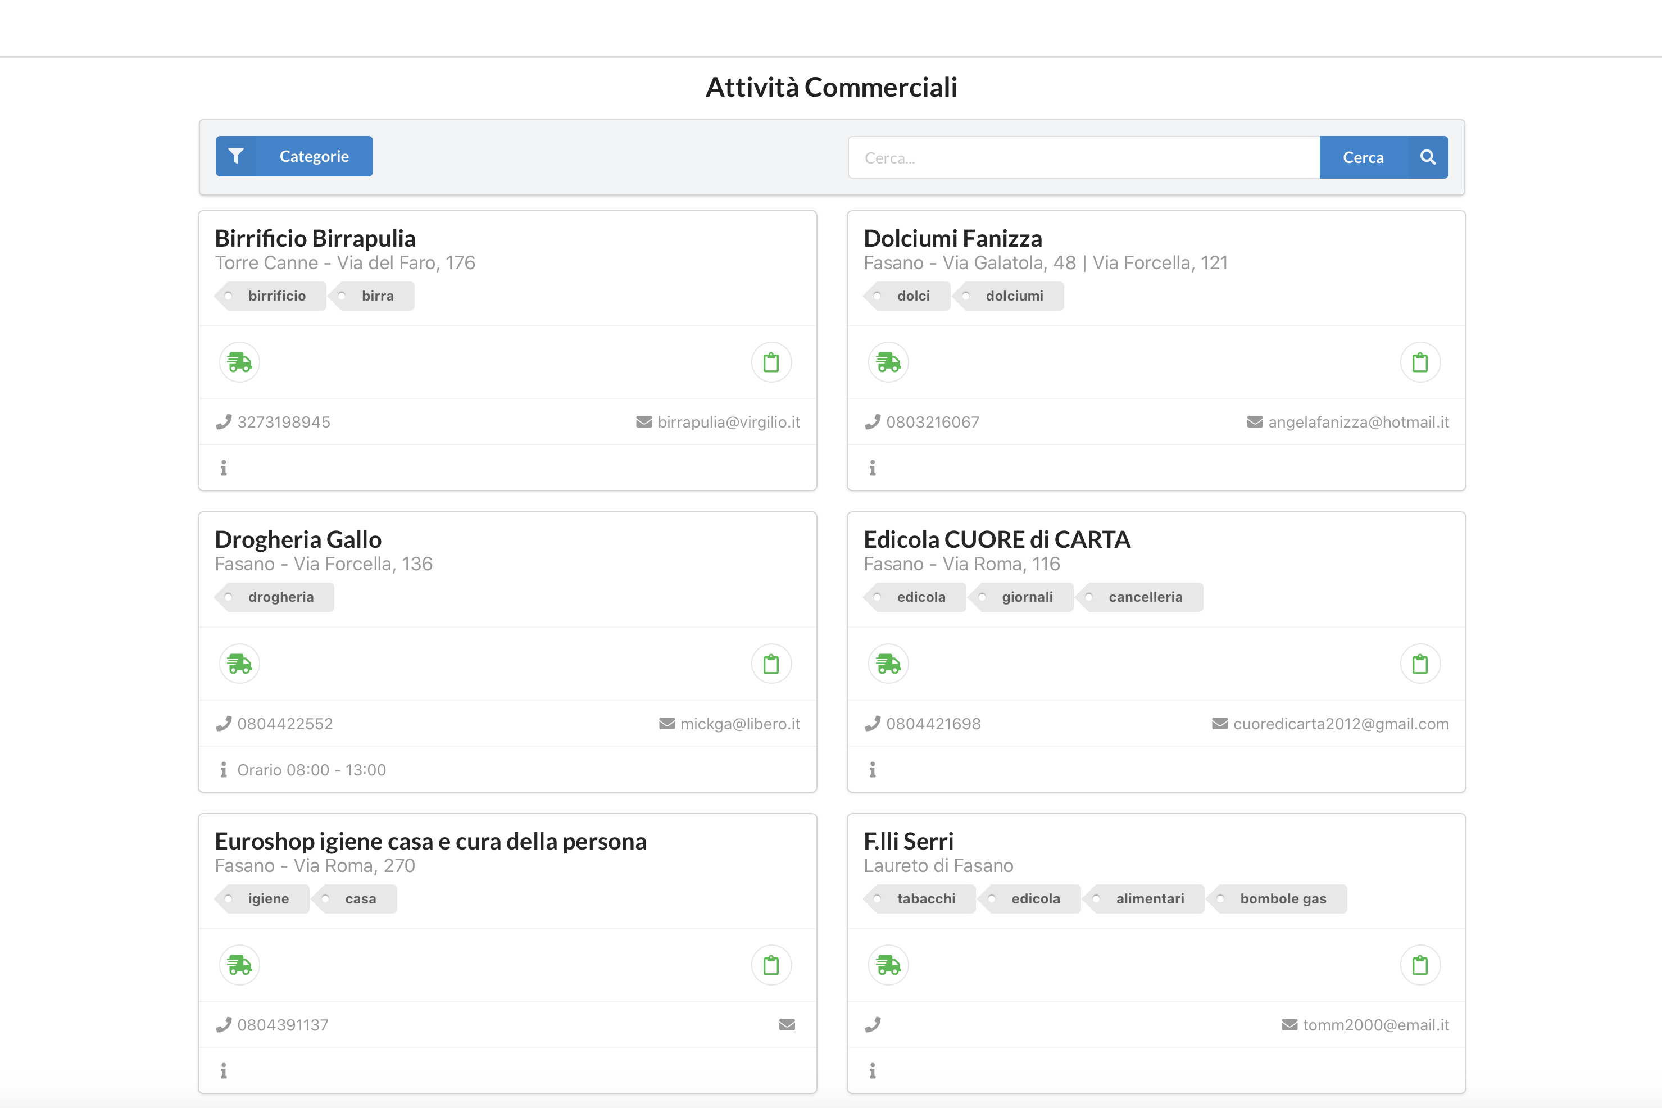Click phone icon next to 3273198945
The image size is (1662, 1108).
coord(223,422)
